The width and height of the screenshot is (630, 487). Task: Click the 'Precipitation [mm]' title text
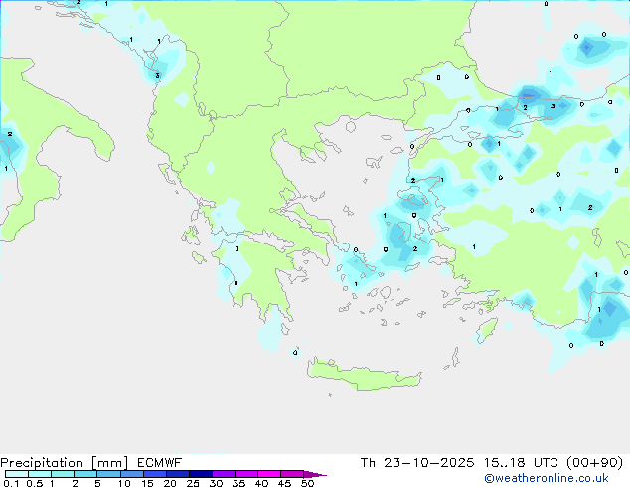coord(65,463)
